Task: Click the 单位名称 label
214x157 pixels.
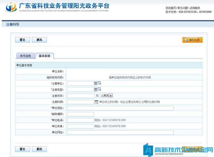Action: tap(58, 71)
